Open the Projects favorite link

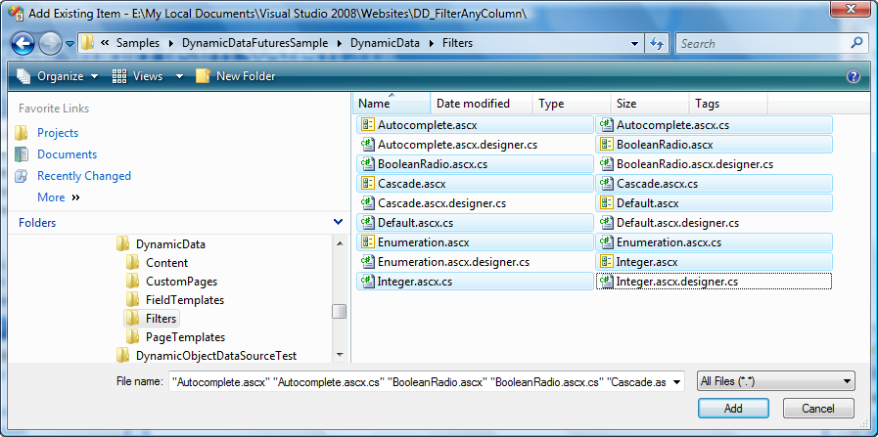point(58,133)
